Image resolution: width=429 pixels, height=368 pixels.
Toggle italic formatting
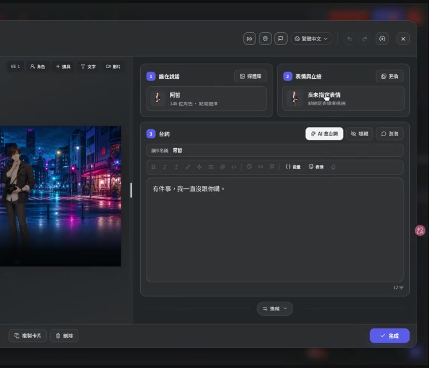[x=165, y=167]
